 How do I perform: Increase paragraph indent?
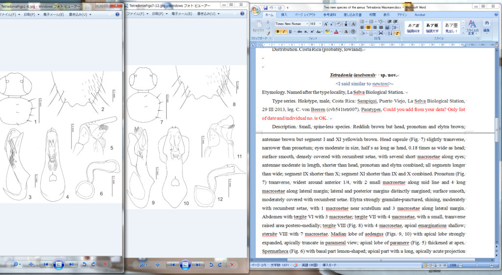[396, 22]
